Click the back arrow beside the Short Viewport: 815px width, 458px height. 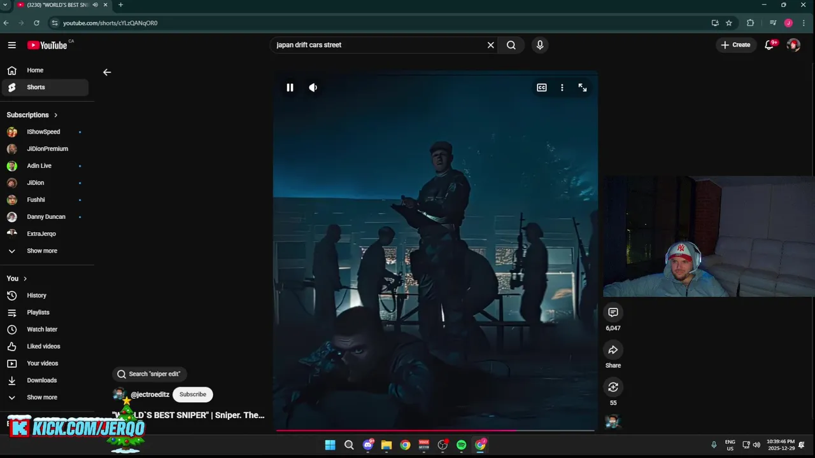pos(107,72)
